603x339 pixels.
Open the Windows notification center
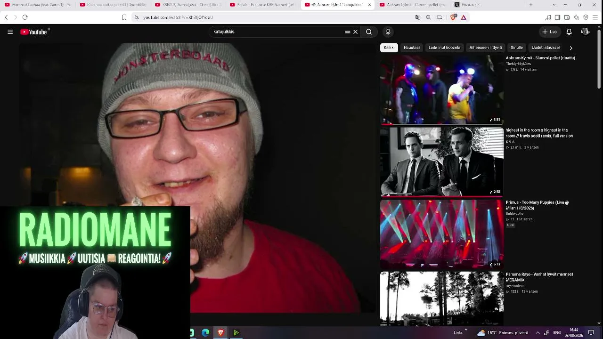pos(591,333)
